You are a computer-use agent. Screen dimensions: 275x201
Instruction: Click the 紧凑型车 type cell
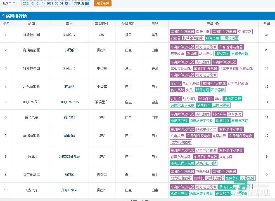(x=102, y=102)
